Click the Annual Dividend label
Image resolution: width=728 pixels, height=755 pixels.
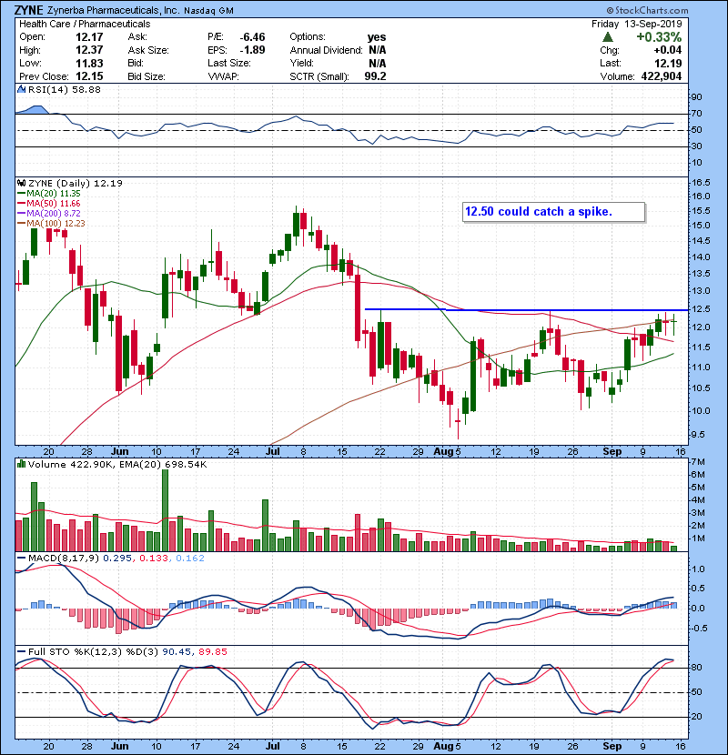(x=326, y=50)
